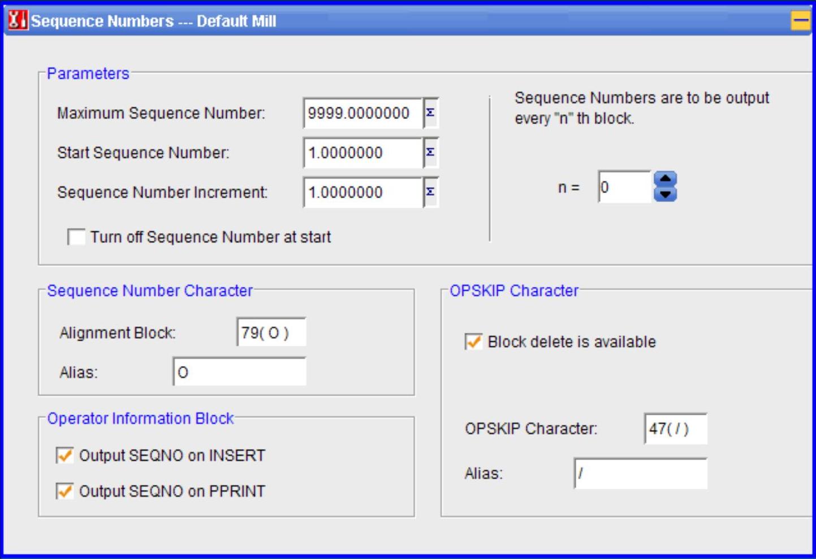Click the 'Sequence Numbers --- Default Mill' window title
816x559 pixels.
coord(153,21)
